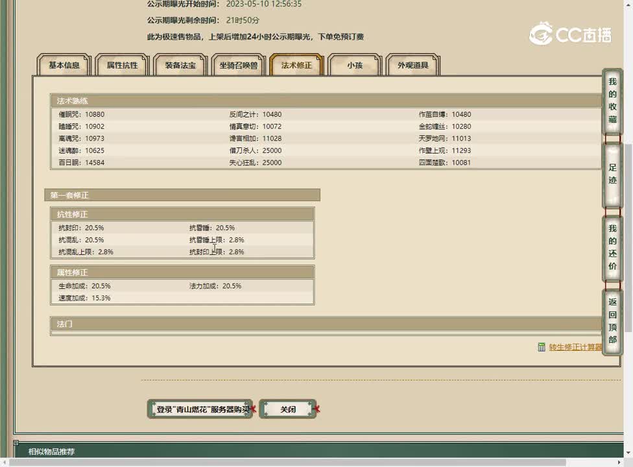This screenshot has width=633, height=467.
Task: Select the 借刀杀人: 25000 entry
Action: coord(256,150)
